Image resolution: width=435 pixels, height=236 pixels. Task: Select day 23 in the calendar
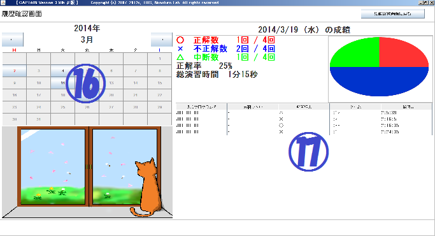pyautogui.click(x=15, y=107)
